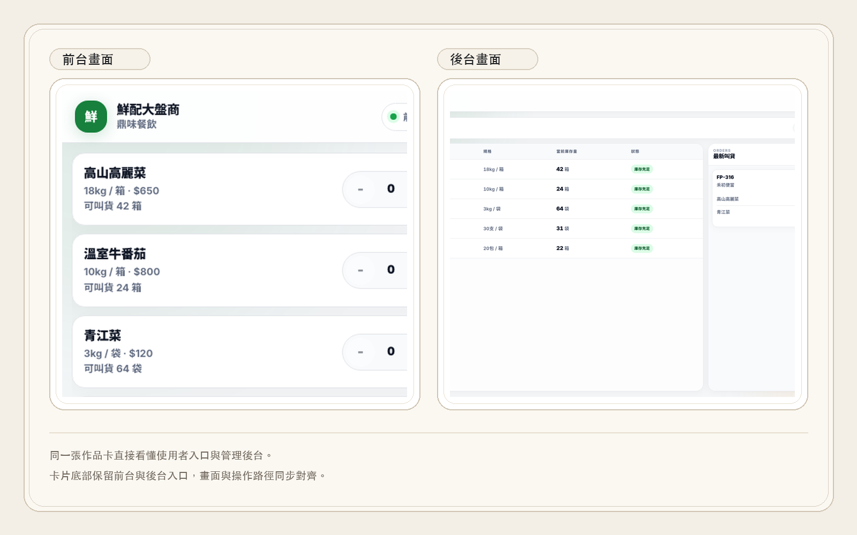857x535 pixels.
Task: Open the back-office preview thumbnail
Action: tap(622, 244)
